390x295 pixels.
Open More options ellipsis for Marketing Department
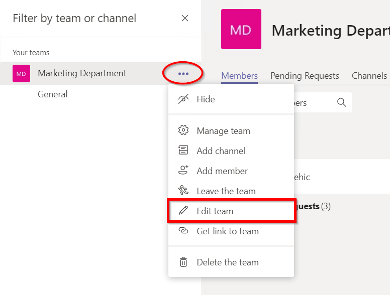pos(183,74)
